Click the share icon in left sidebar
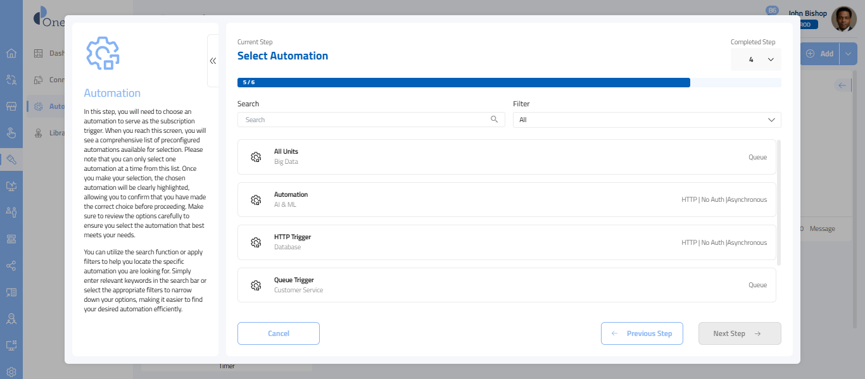Image resolution: width=865 pixels, height=379 pixels. [11, 266]
